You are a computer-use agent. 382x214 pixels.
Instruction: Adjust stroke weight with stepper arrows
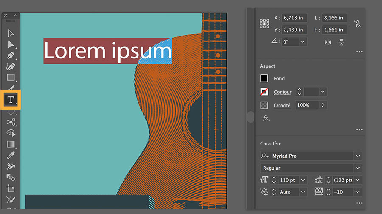[299, 92]
